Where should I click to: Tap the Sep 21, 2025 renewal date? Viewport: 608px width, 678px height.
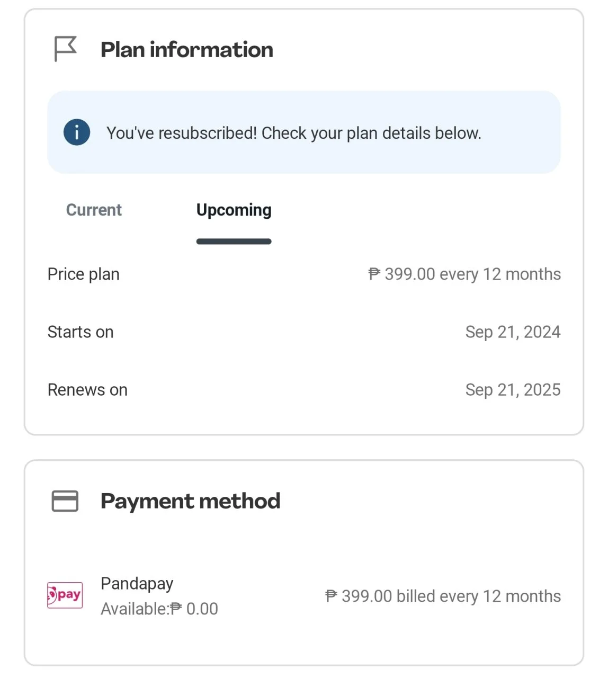point(513,390)
